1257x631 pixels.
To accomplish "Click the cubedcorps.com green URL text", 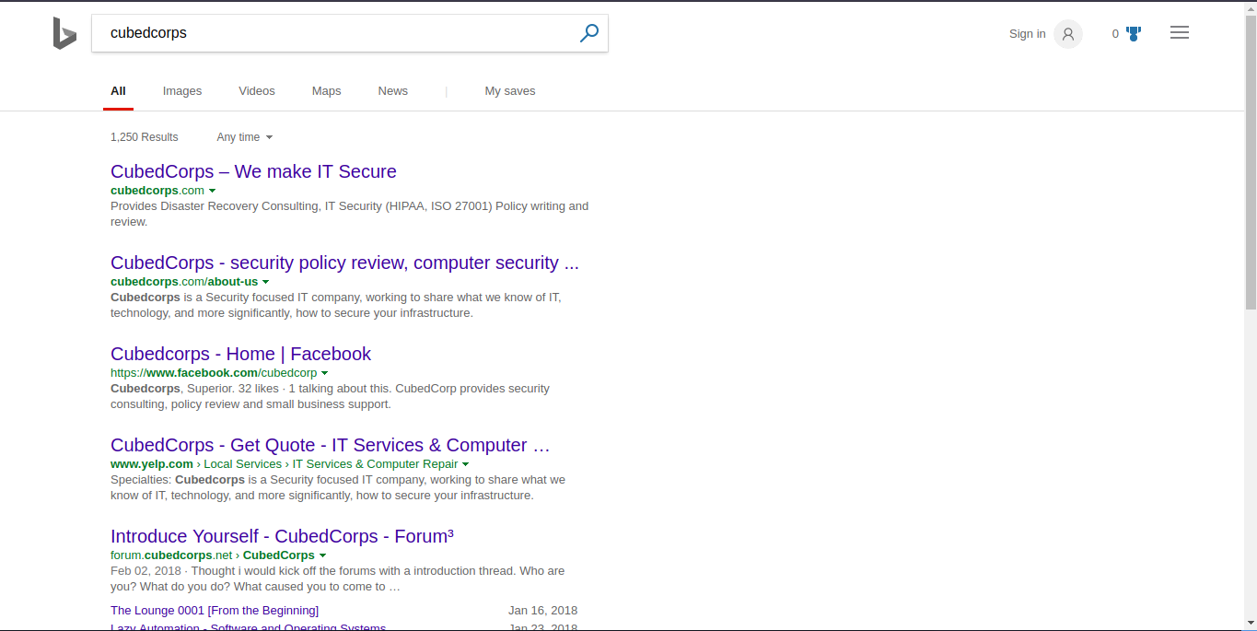I will (x=157, y=191).
